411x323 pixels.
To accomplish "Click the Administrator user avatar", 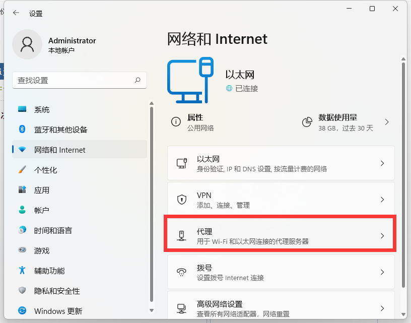I will pyautogui.click(x=27, y=44).
